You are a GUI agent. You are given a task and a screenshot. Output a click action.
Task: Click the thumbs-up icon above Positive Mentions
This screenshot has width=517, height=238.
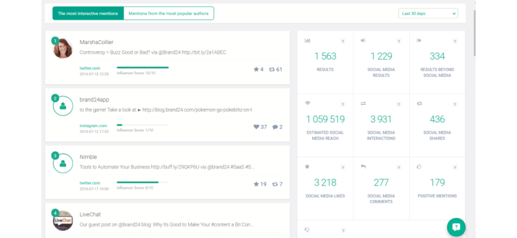(x=419, y=167)
